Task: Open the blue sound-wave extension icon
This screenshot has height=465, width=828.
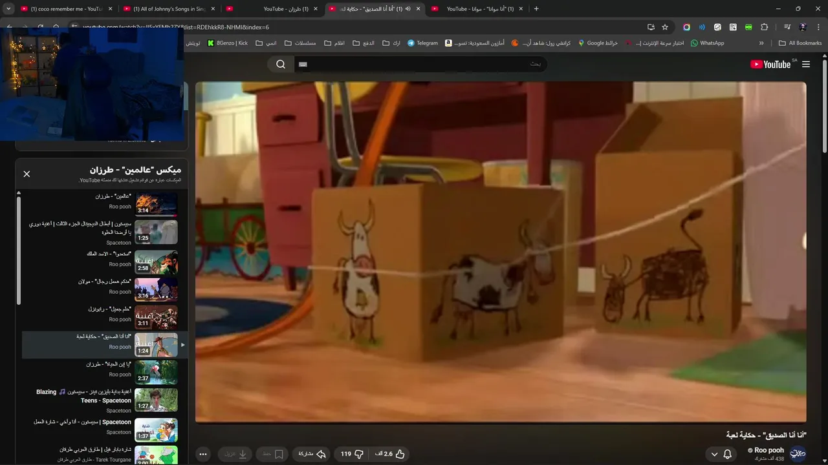Action: 702,27
